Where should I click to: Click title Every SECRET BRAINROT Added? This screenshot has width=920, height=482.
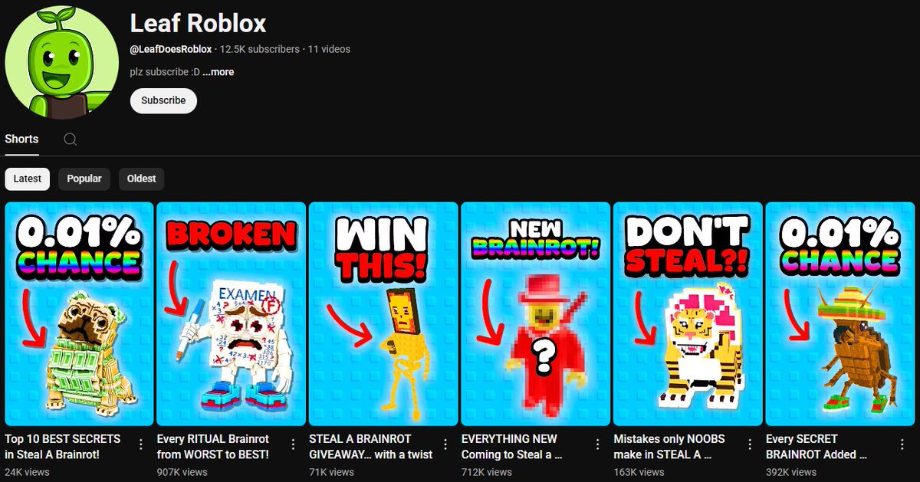click(x=816, y=447)
